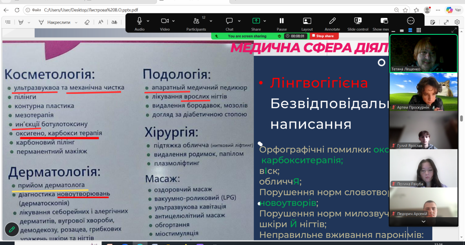Viewport: 465px width, 245px height.
Task: Add page to favorites star icon
Action: pos(405,10)
